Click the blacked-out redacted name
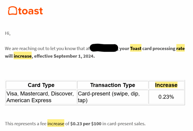This screenshot has height=131, width=193. click(104, 48)
